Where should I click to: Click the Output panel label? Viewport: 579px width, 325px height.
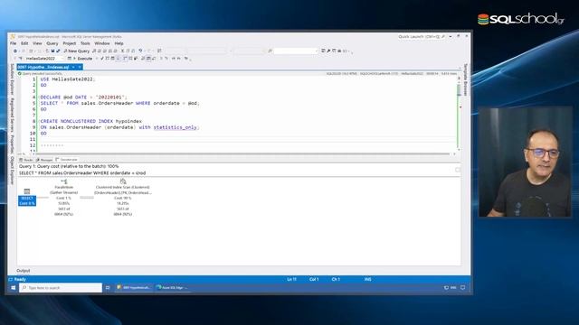click(x=24, y=271)
